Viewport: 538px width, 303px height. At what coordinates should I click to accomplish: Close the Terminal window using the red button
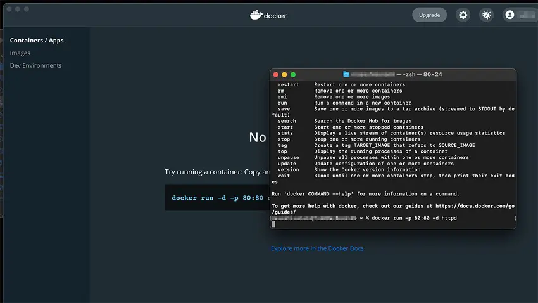[x=275, y=75]
